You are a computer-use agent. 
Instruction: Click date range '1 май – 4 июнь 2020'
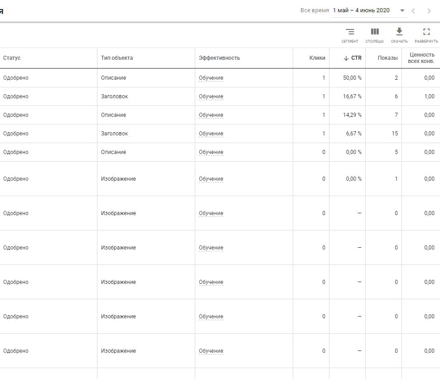tap(361, 10)
